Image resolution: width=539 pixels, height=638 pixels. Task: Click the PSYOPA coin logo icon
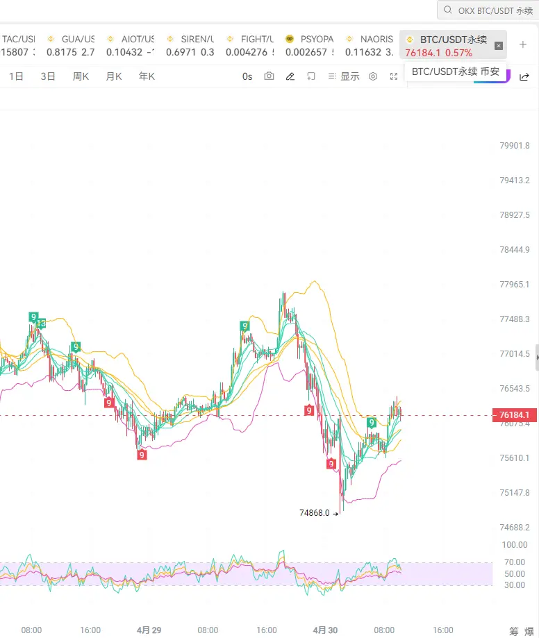(x=290, y=39)
